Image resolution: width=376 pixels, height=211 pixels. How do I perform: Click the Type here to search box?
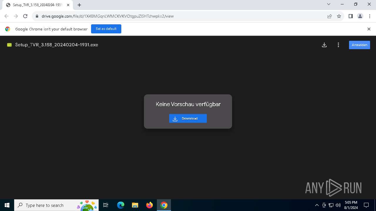56,205
